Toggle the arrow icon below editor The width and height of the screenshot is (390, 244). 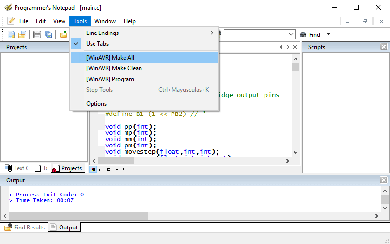[x=116, y=170]
